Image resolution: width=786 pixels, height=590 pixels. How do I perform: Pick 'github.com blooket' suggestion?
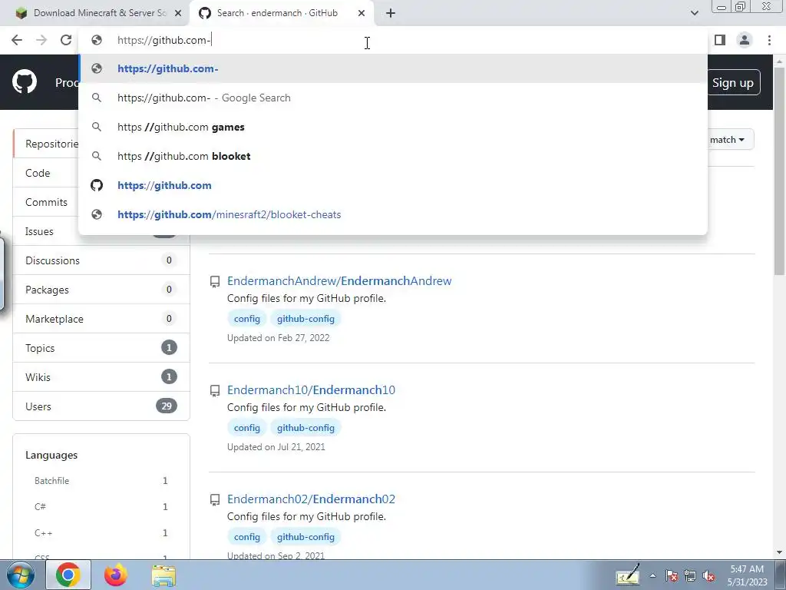(393, 156)
